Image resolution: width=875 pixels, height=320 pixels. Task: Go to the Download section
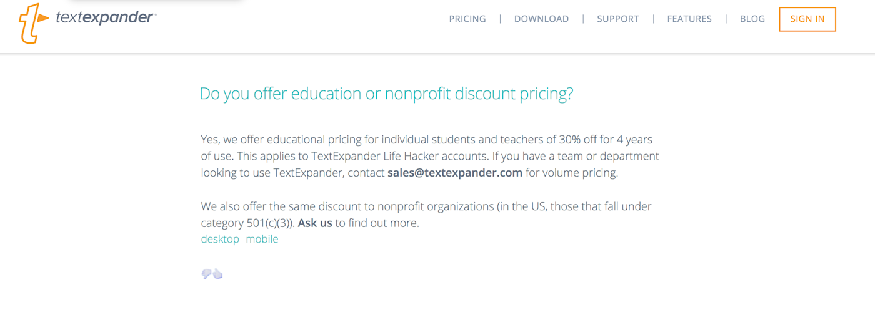[541, 19]
